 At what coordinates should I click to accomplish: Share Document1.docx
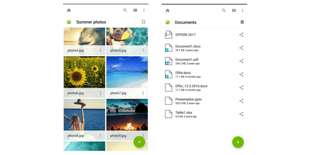(x=241, y=48)
